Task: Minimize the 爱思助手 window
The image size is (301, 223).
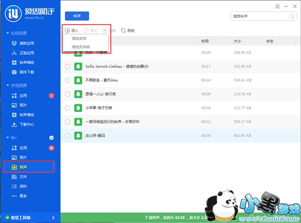Action: (x=286, y=7)
